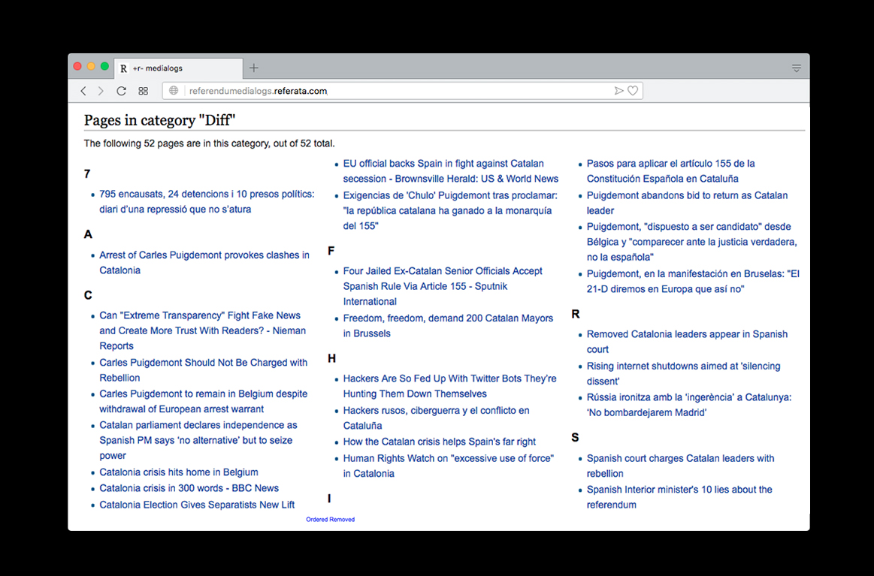Click the 'Pages in category "Diff"' heading
This screenshot has height=576, width=874.
159,119
